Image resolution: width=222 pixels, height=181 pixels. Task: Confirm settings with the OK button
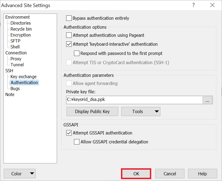[136, 174]
